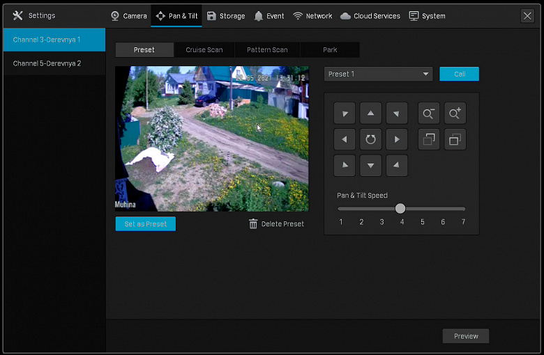Zoom in using the magnifier plus icon
Viewport: 544px width, 355px height.
pos(455,113)
